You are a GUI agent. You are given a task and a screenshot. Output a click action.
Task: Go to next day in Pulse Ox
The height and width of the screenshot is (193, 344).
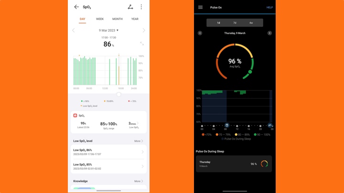click(269, 33)
